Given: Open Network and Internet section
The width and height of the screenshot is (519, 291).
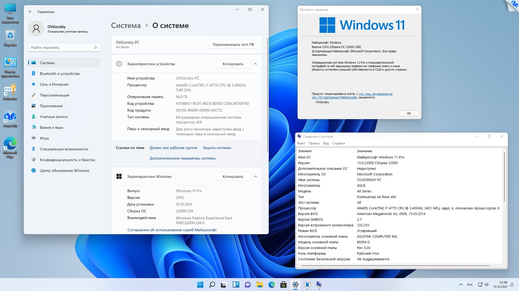Looking at the screenshot, I should [54, 84].
